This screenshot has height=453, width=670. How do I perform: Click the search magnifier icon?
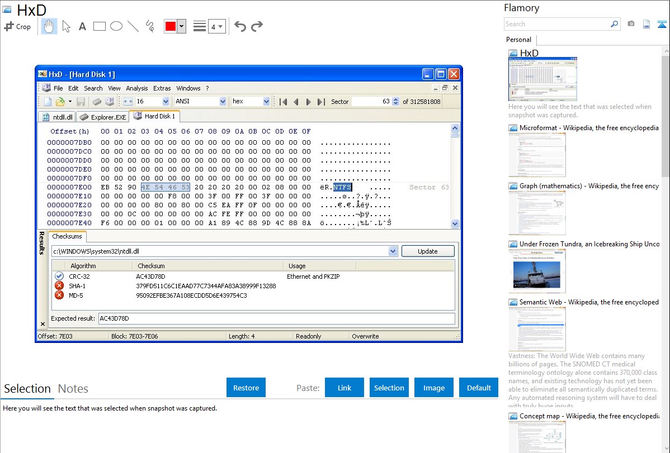tap(615, 24)
